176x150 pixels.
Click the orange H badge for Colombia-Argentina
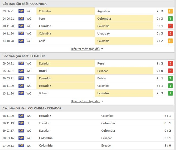[x=170, y=11]
